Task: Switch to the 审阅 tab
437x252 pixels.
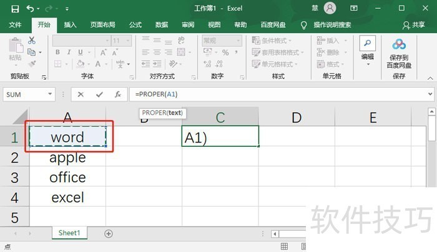Action: click(x=188, y=25)
